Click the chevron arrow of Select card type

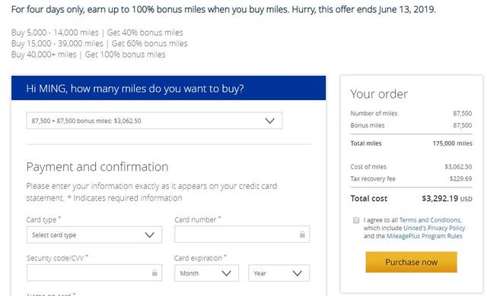click(149, 235)
